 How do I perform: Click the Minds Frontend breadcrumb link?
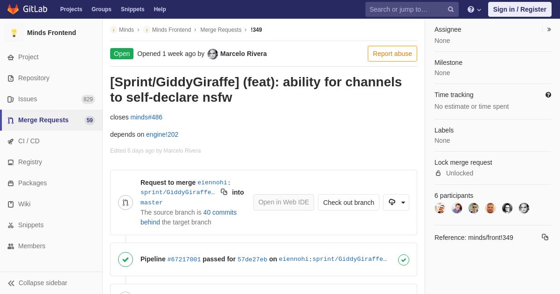coord(171,30)
